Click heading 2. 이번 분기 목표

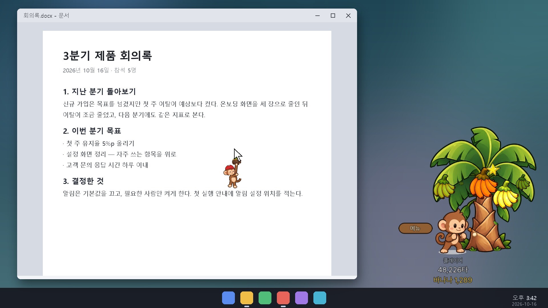click(92, 131)
